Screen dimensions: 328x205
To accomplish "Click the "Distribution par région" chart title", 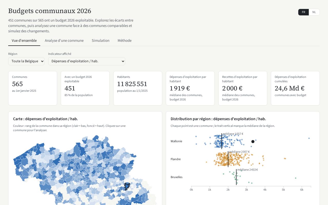I will tap(218, 119).
